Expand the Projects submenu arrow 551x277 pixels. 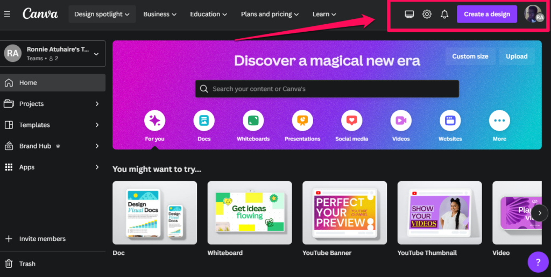97,104
